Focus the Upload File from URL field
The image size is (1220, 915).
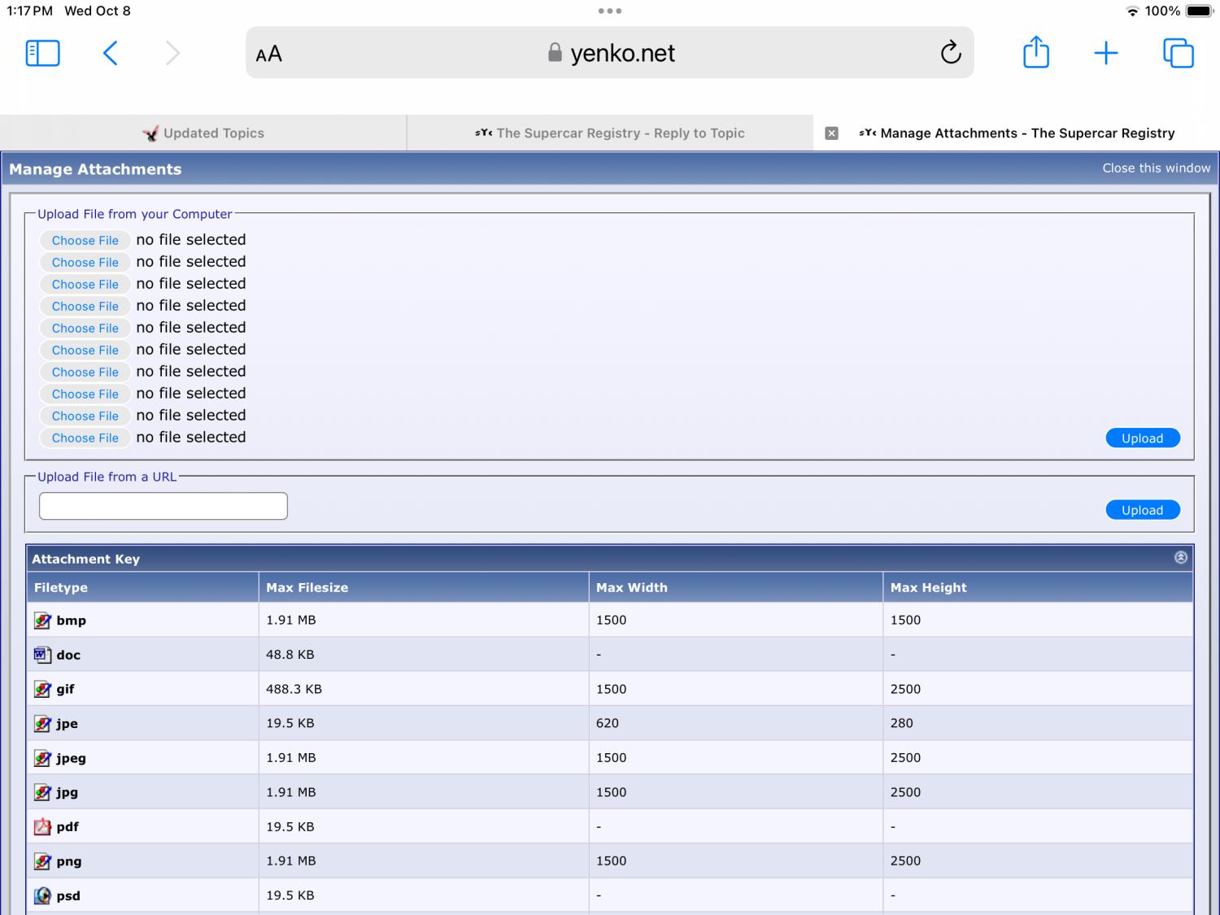(x=163, y=506)
